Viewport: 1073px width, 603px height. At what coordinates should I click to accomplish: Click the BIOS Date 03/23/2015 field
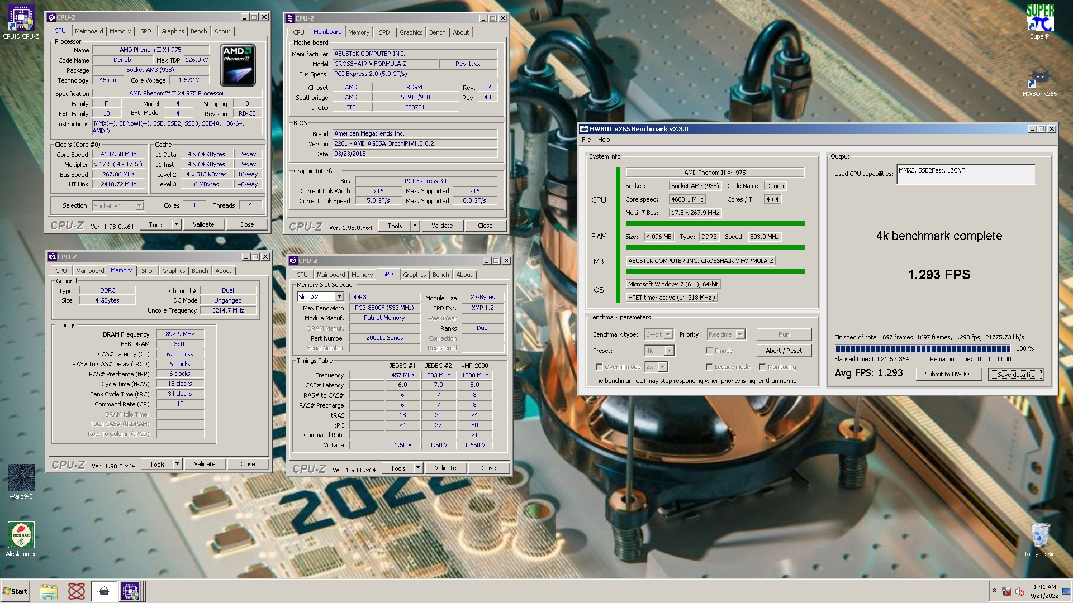pos(415,154)
